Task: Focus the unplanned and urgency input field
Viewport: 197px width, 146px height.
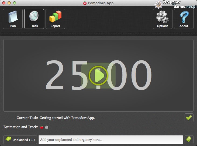Action: [110, 140]
